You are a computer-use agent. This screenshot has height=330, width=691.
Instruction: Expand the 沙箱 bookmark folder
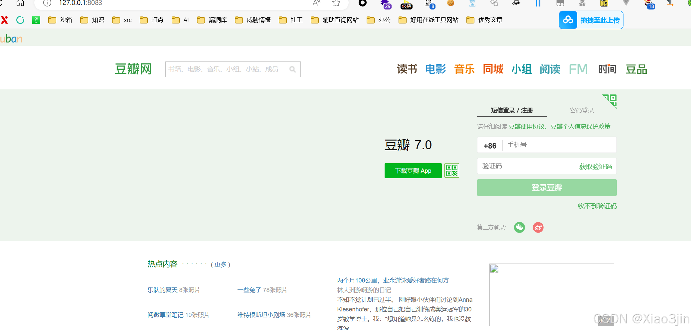pyautogui.click(x=60, y=20)
